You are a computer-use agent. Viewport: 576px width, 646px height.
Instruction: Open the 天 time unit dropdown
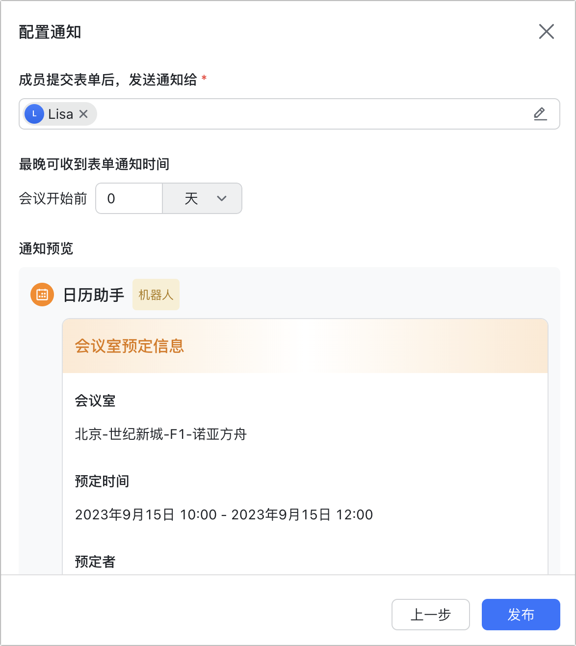pos(202,198)
